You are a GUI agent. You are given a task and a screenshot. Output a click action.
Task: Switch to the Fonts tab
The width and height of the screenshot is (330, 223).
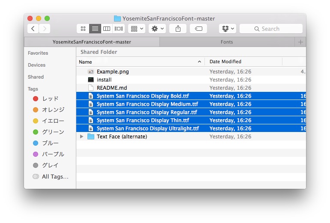point(227,42)
